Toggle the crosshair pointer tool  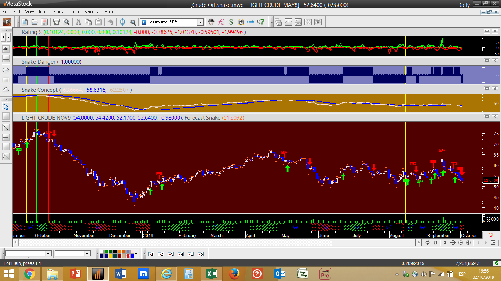(6, 116)
